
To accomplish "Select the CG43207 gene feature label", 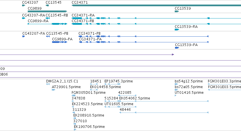I will click(30, 3).
